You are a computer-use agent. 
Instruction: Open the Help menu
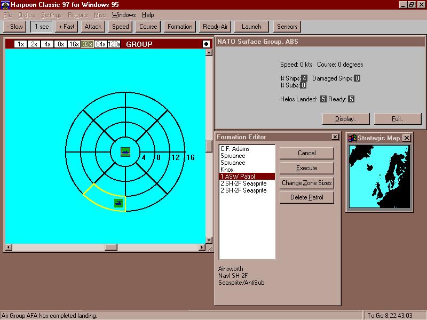[x=148, y=15]
